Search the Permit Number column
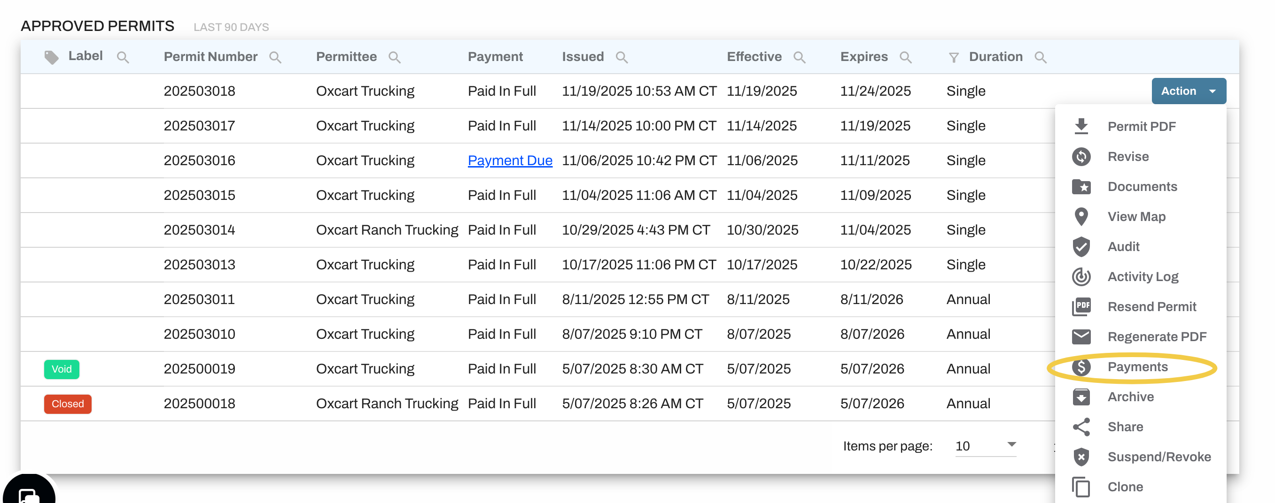 pyautogui.click(x=275, y=57)
